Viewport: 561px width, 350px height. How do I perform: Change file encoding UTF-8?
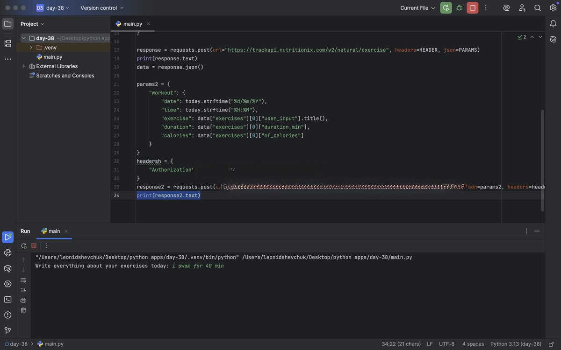click(446, 344)
